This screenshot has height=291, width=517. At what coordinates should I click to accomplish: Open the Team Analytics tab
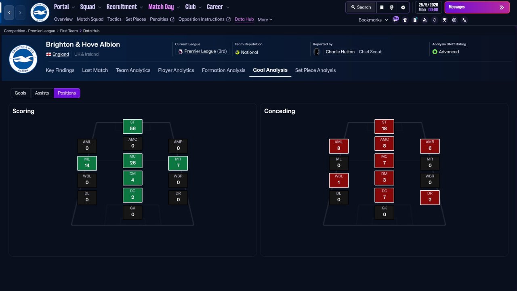point(133,70)
